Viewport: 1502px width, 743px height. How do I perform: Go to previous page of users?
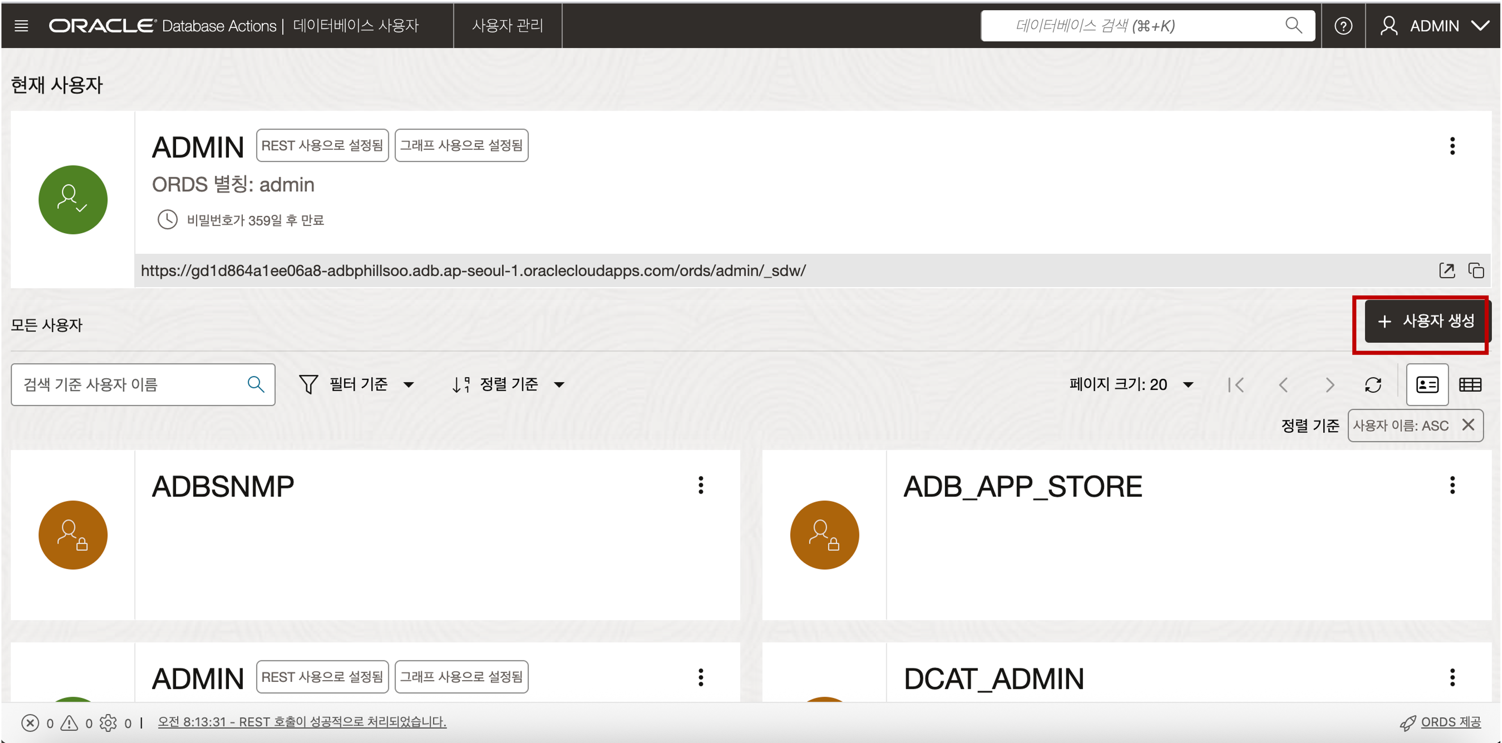[x=1283, y=385]
